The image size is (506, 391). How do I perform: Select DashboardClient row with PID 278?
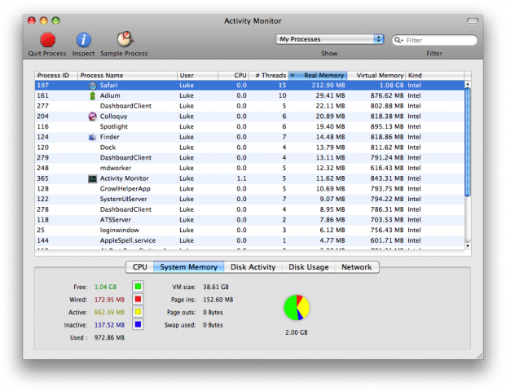tap(249, 209)
